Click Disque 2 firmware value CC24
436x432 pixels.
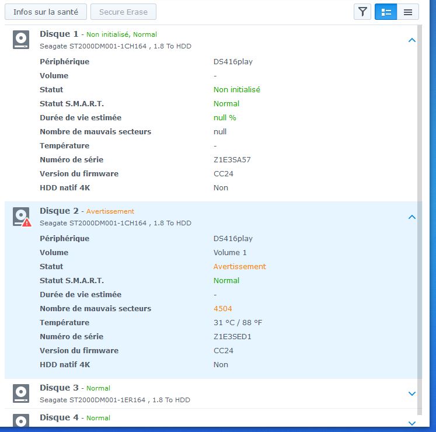(x=224, y=350)
